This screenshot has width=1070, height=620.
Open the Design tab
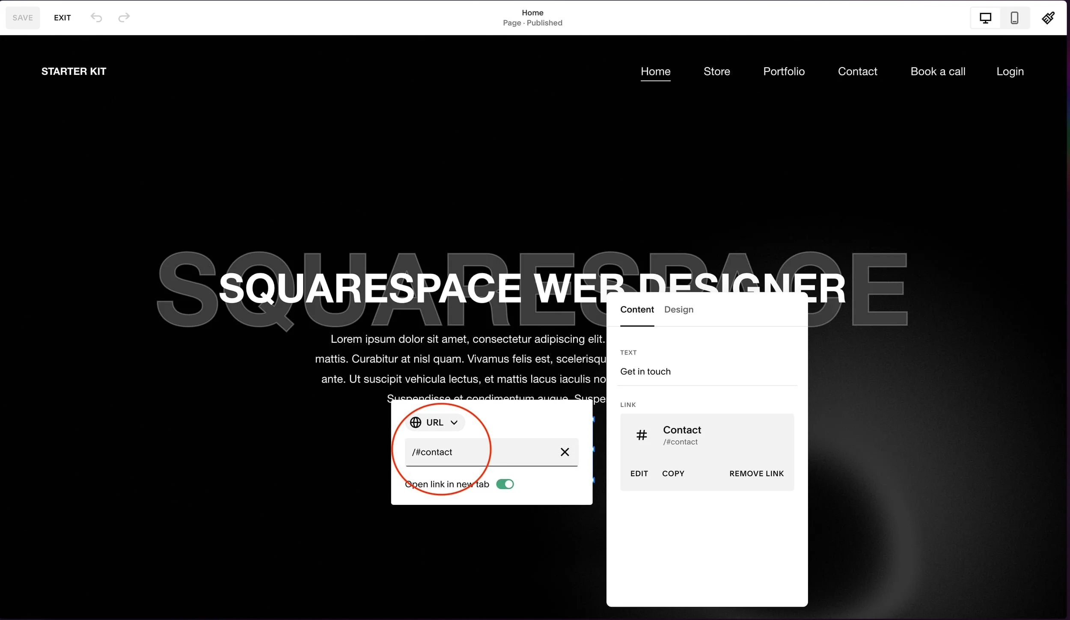[678, 309]
